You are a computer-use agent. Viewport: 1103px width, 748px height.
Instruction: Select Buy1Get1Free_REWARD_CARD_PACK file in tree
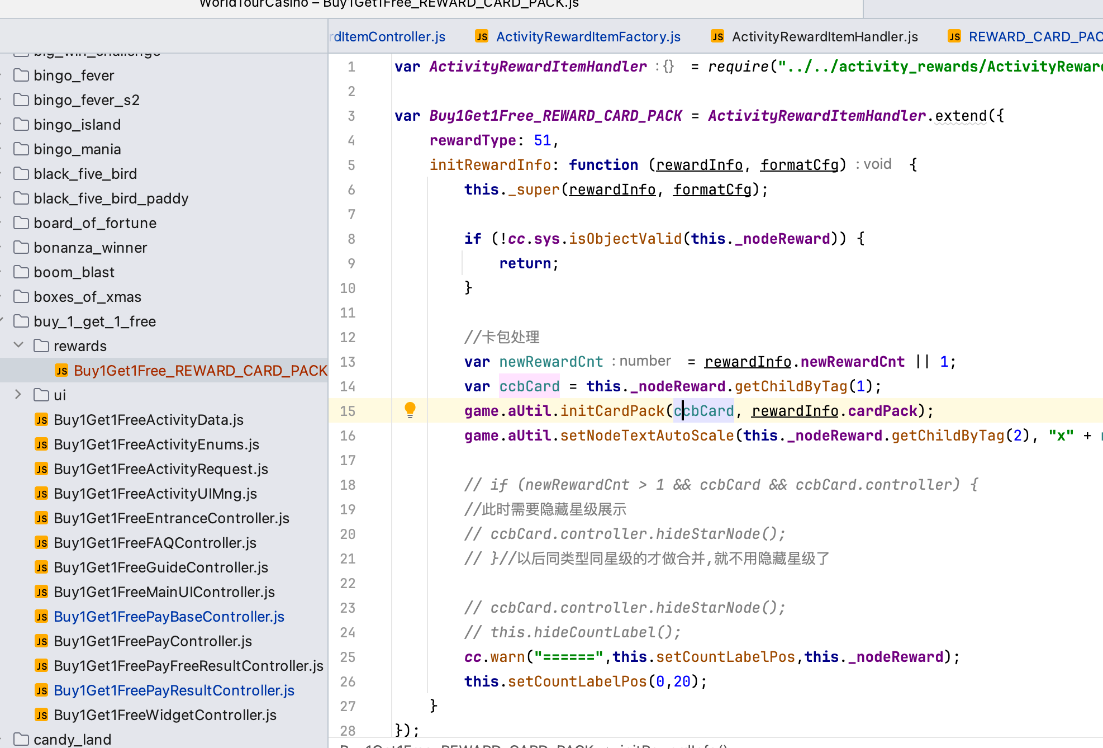pyautogui.click(x=200, y=371)
